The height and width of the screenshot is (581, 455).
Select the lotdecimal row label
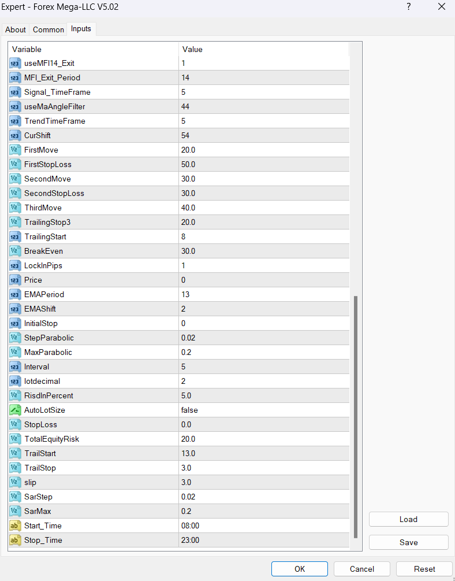pyautogui.click(x=42, y=382)
